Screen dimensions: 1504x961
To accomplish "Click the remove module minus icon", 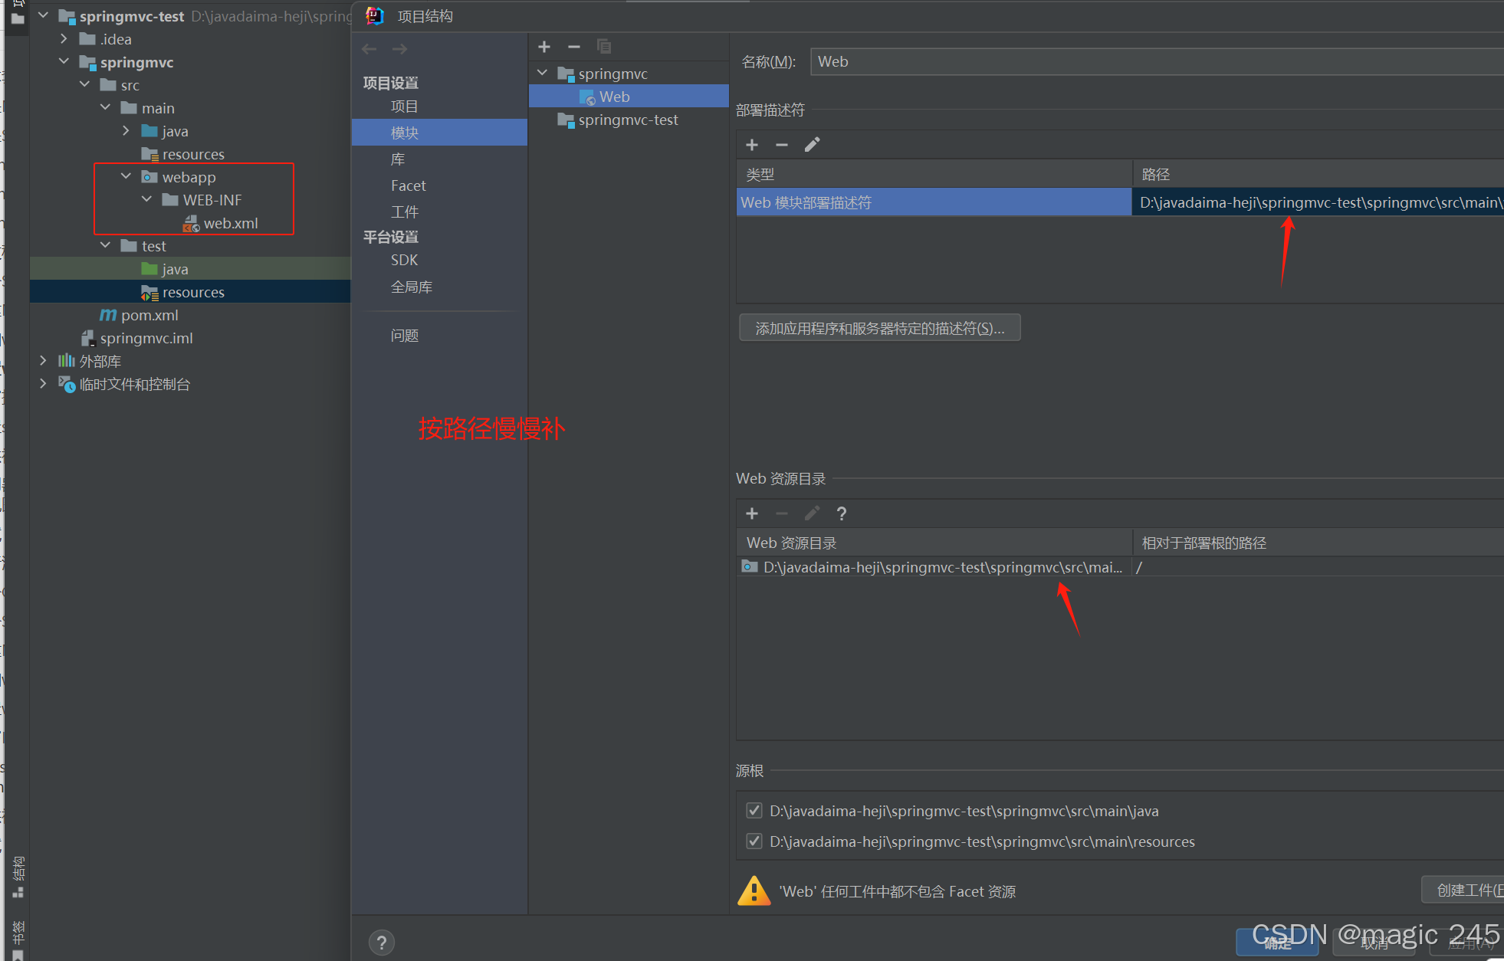I will click(x=574, y=47).
